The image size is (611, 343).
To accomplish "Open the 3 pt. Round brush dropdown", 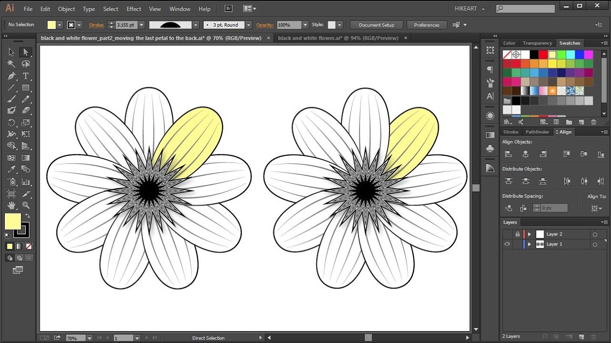I will (x=249, y=25).
